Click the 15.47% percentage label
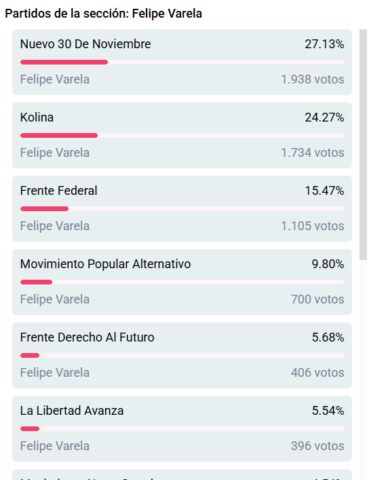369x480 pixels. coord(324,191)
